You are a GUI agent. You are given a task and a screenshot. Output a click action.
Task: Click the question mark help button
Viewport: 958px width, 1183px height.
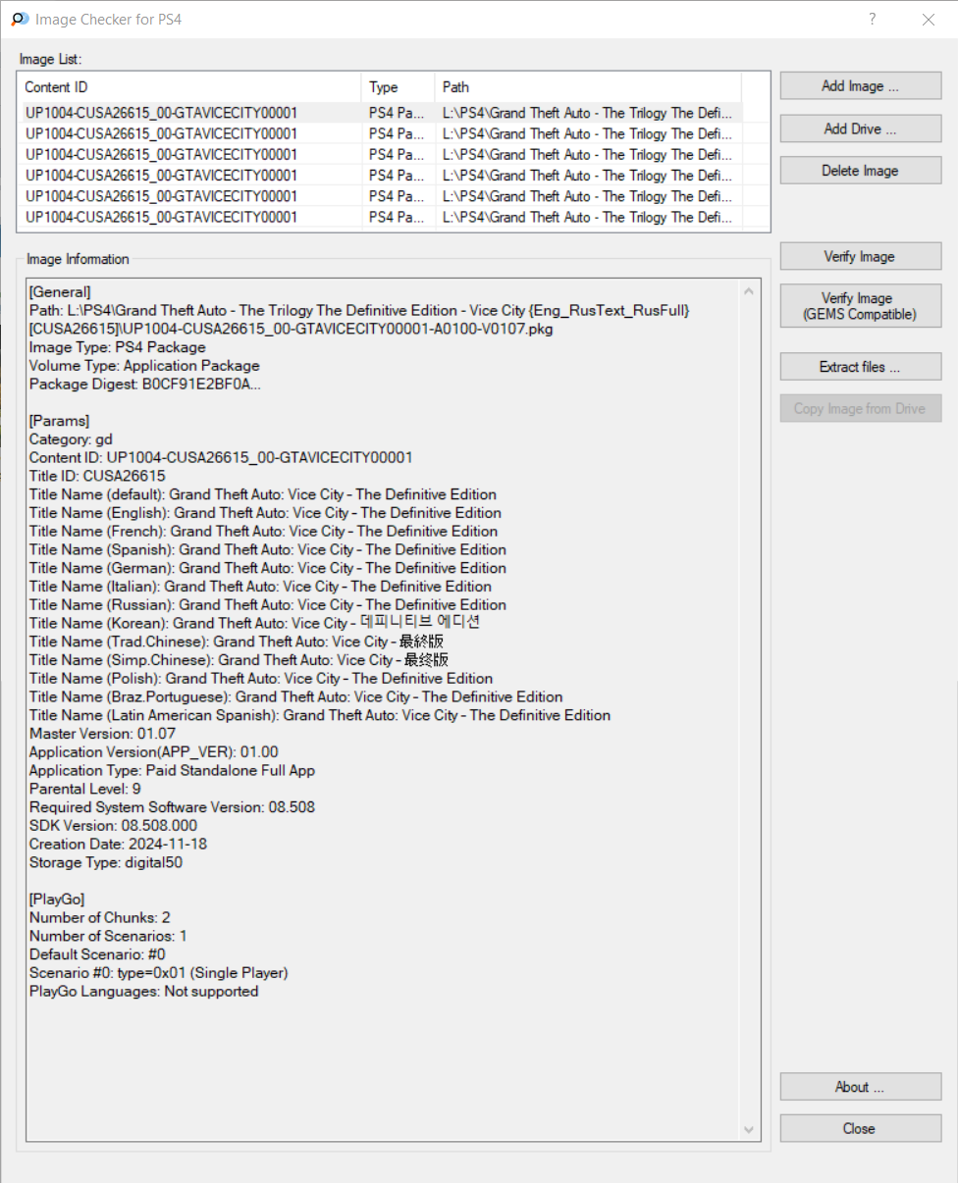(x=873, y=19)
